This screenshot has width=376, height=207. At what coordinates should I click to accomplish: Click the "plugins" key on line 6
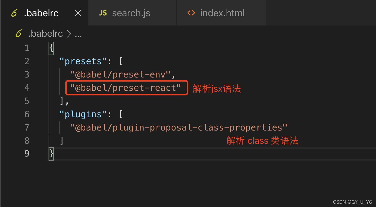[x=83, y=114]
